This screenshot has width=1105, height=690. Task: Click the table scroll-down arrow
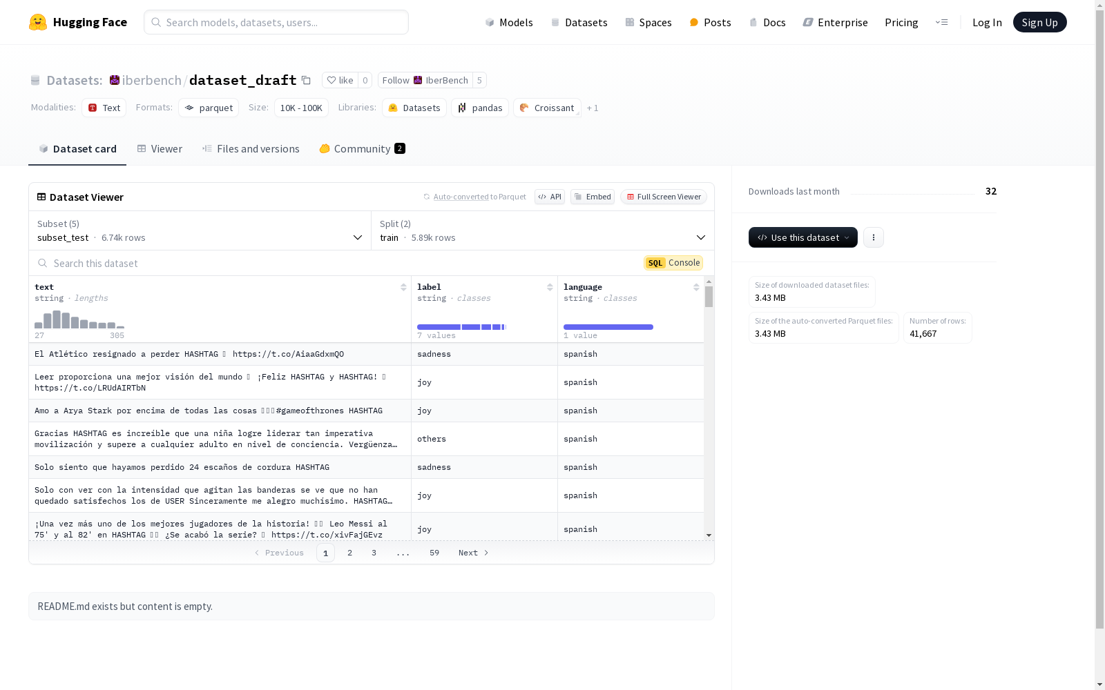point(709,535)
